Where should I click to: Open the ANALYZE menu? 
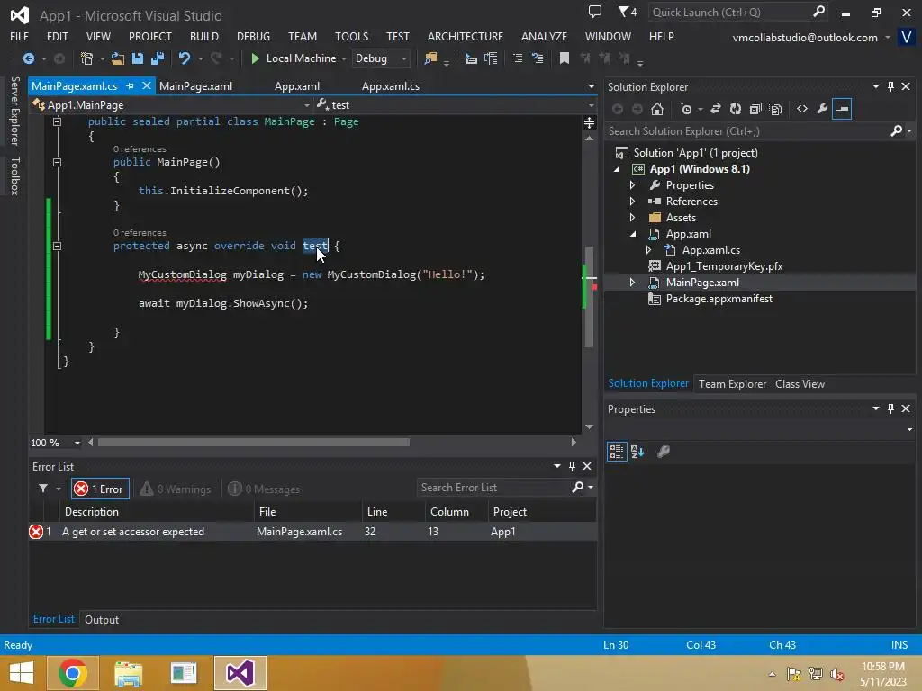pos(544,36)
